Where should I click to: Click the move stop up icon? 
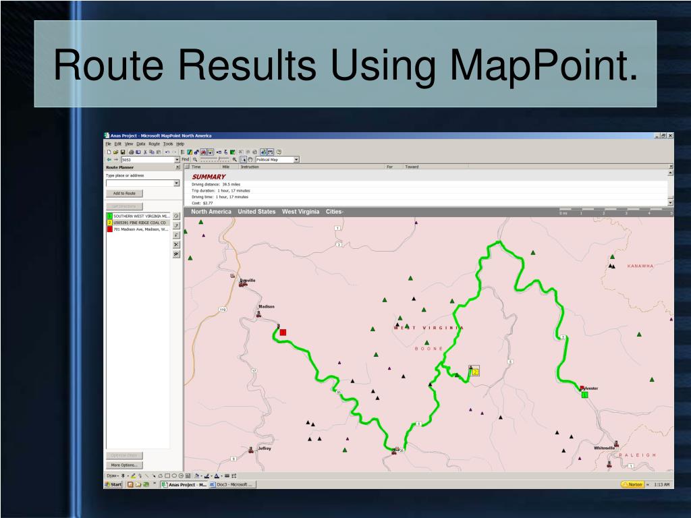176,225
